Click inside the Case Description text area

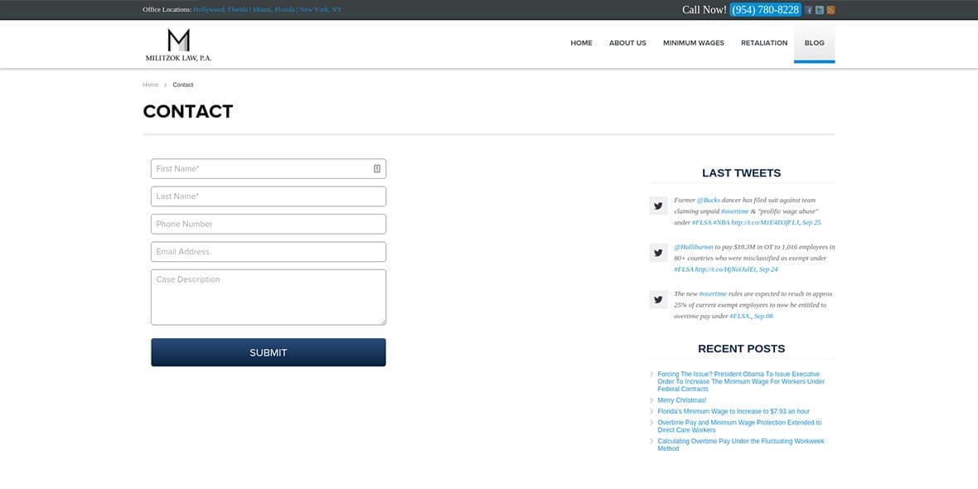(x=268, y=297)
